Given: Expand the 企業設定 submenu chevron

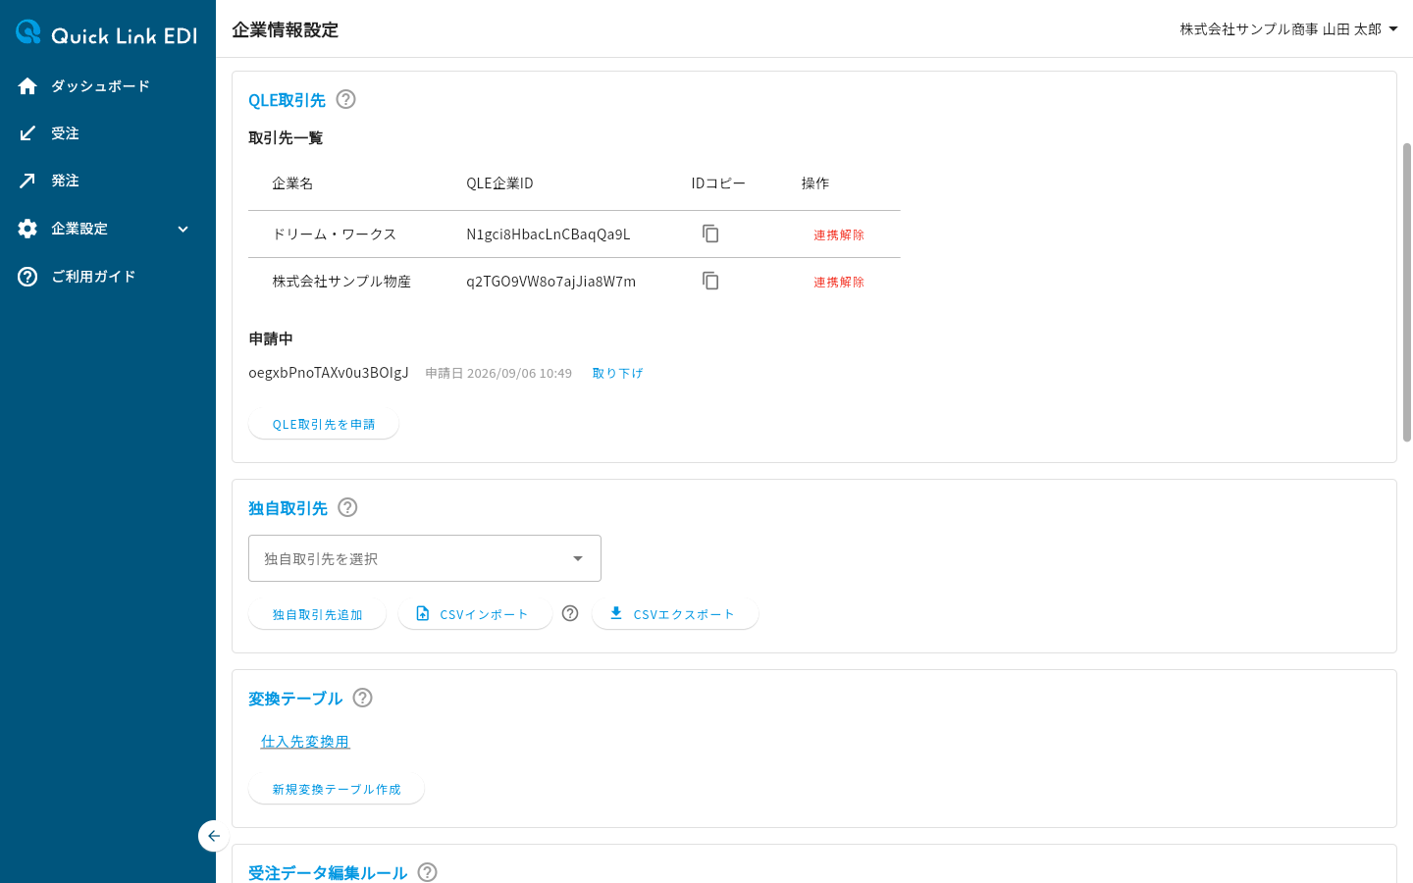Looking at the screenshot, I should tap(183, 229).
